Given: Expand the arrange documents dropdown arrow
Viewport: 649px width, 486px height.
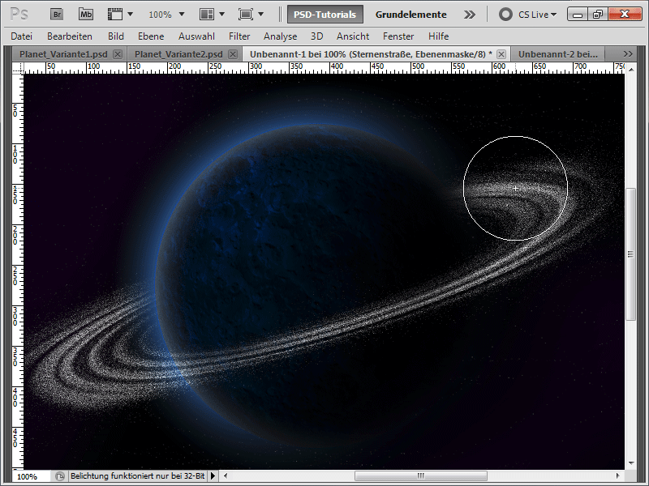Looking at the screenshot, I should coord(221,15).
